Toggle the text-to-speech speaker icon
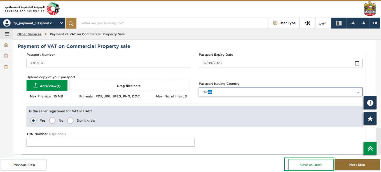 pyautogui.click(x=307, y=23)
